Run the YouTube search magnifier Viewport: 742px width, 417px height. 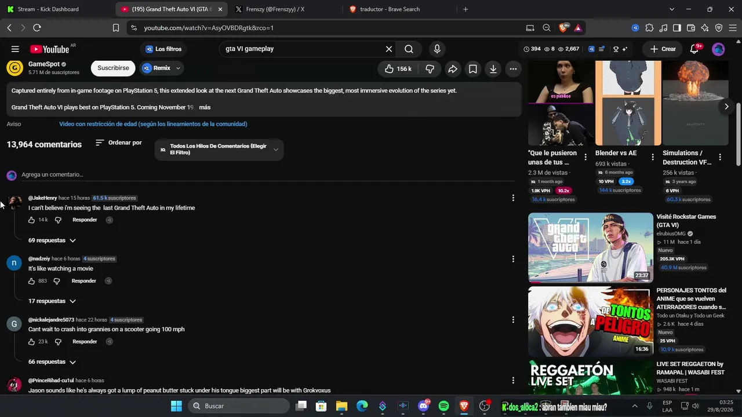(409, 49)
